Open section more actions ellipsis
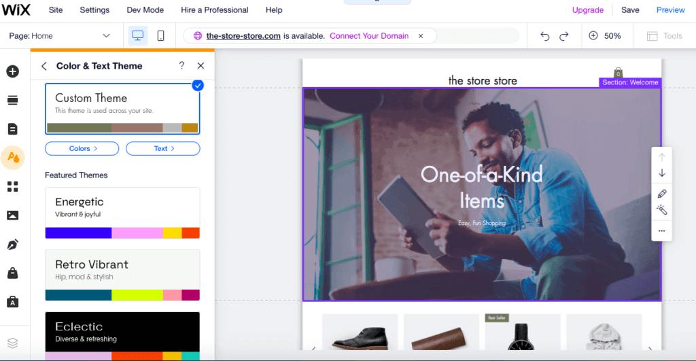The width and height of the screenshot is (696, 361). click(x=662, y=231)
